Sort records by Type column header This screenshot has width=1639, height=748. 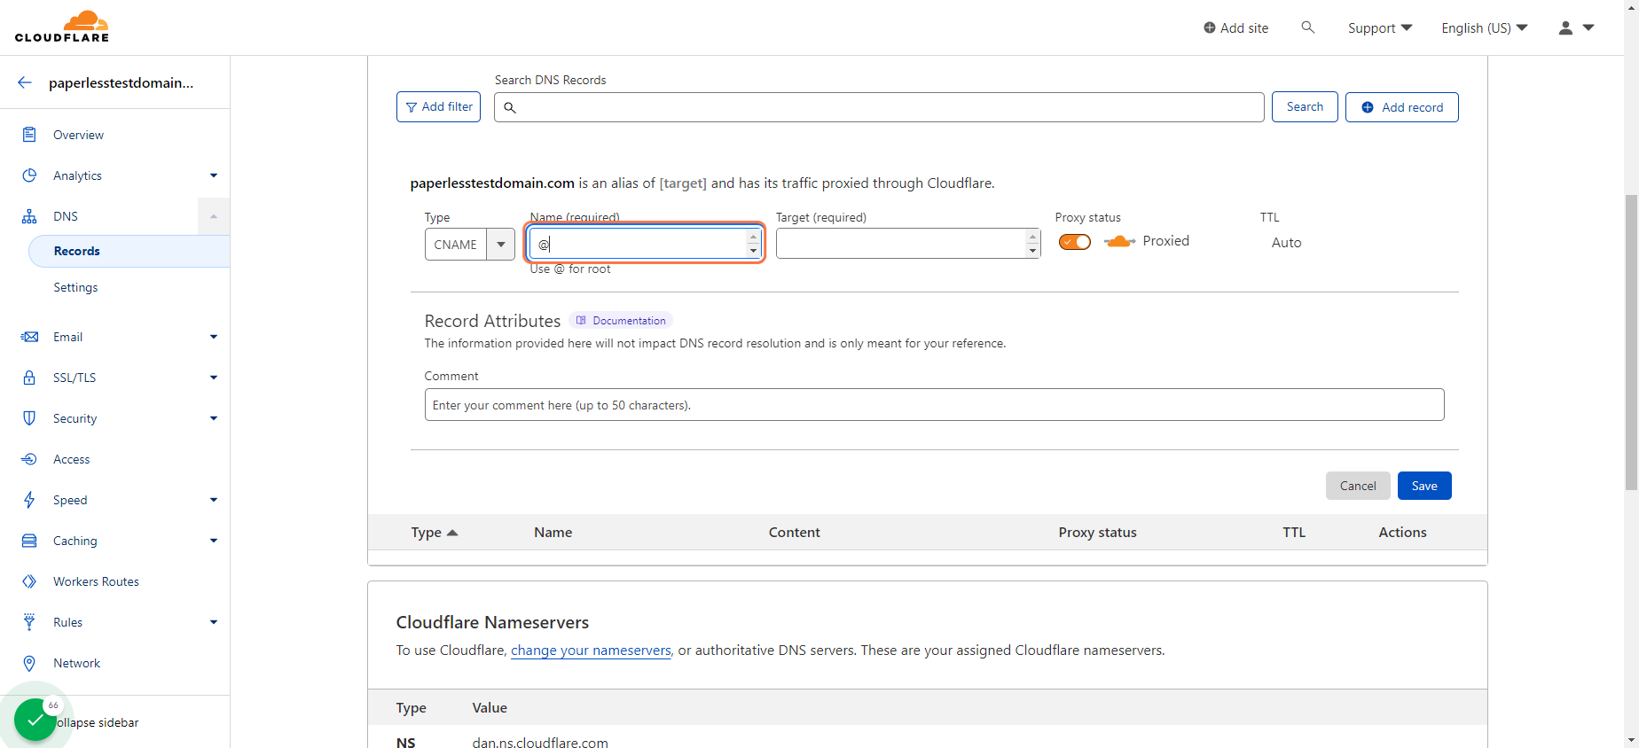434,533
